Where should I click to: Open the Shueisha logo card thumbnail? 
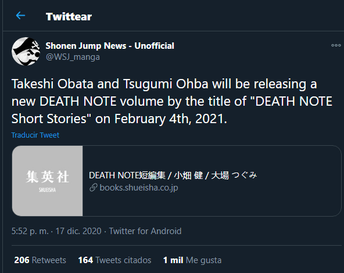(48, 181)
